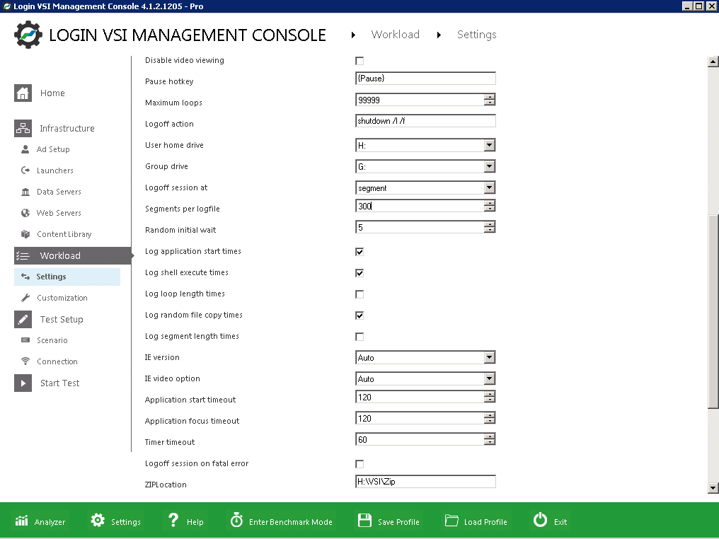Check Log segment length times

(359, 337)
